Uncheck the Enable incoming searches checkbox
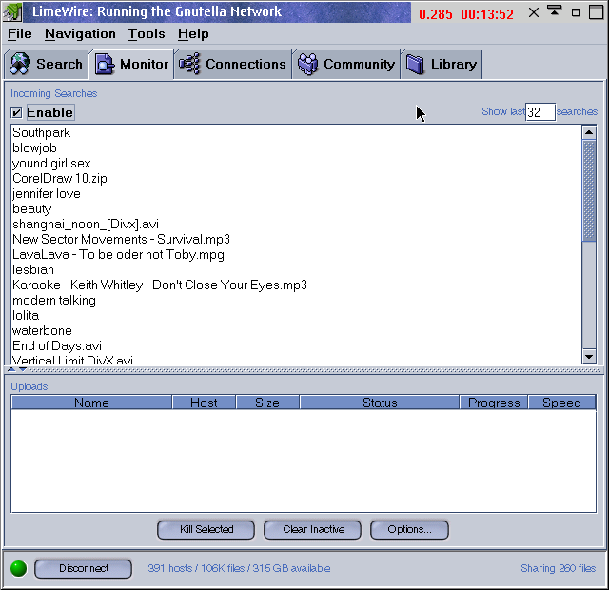 (16, 112)
